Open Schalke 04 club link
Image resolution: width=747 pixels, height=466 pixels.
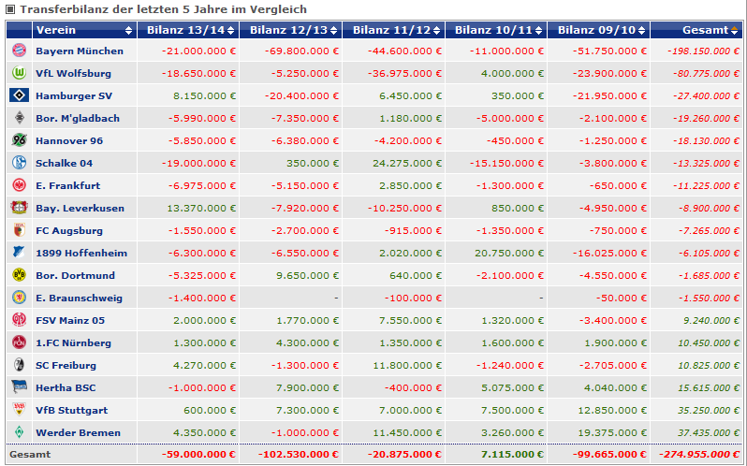coord(64,163)
